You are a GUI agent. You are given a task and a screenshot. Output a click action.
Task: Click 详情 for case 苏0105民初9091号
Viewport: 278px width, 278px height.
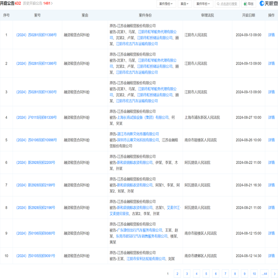271,256
